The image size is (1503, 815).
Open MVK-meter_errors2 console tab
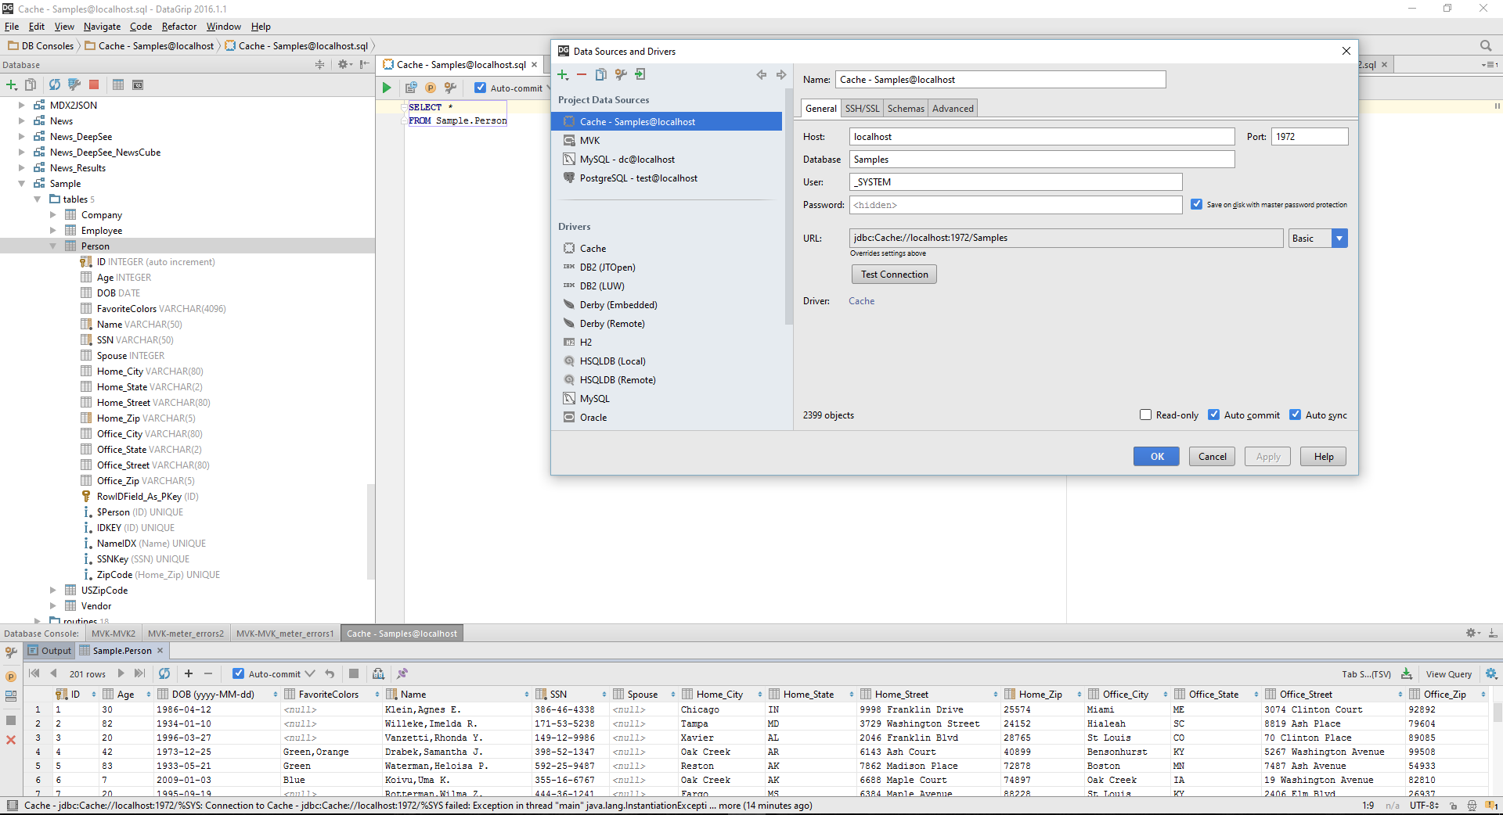pyautogui.click(x=186, y=634)
